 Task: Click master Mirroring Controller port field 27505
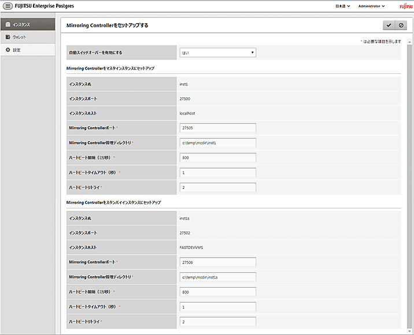click(218, 128)
